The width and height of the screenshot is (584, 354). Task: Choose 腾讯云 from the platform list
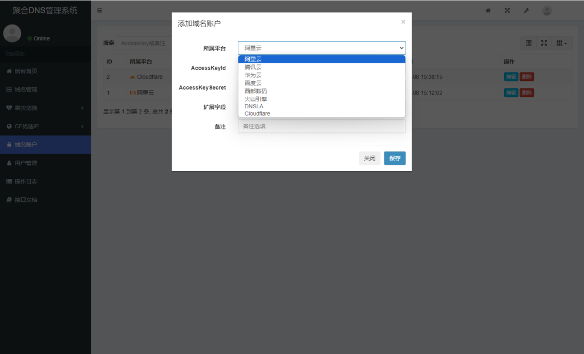[322, 67]
